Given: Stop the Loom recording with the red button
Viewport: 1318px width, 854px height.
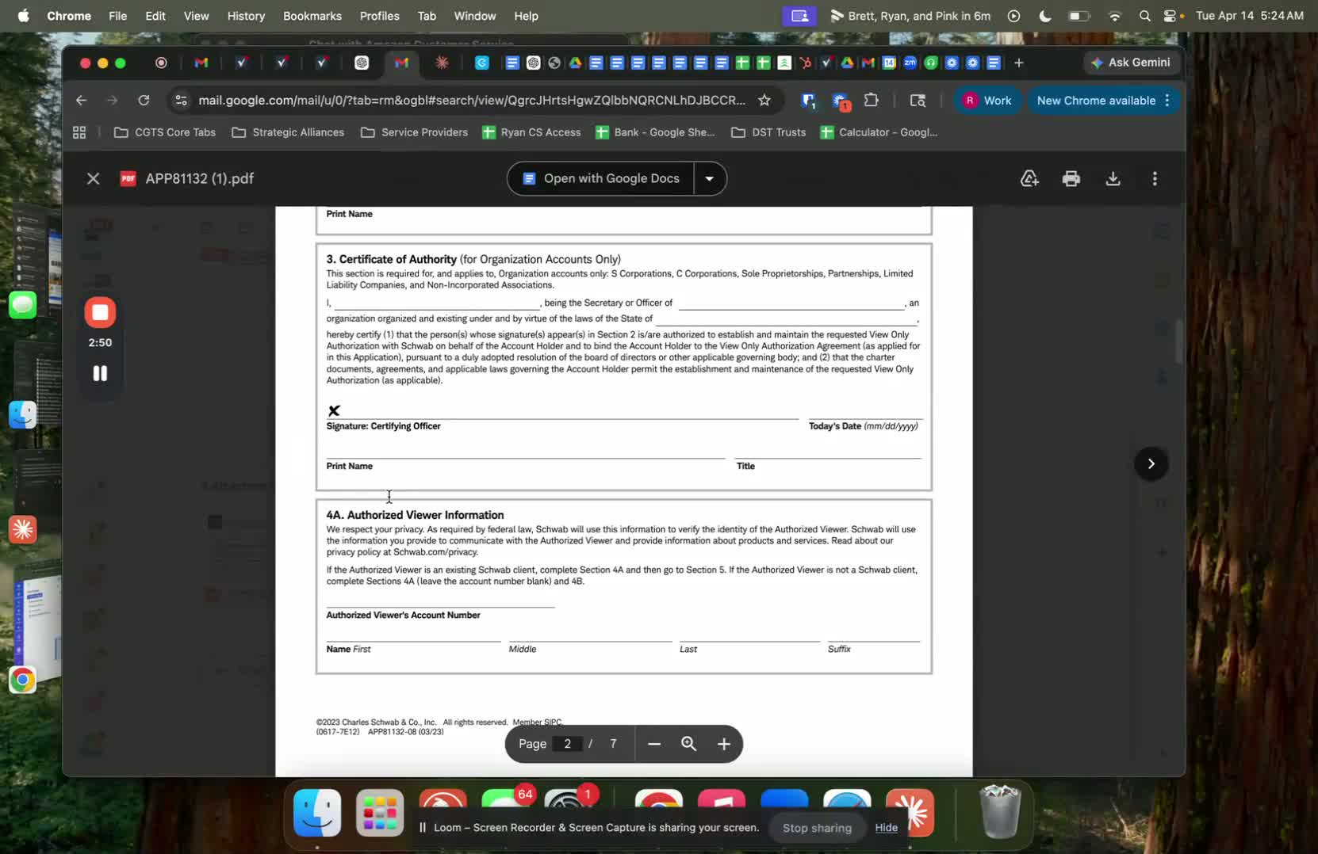Looking at the screenshot, I should [100, 312].
